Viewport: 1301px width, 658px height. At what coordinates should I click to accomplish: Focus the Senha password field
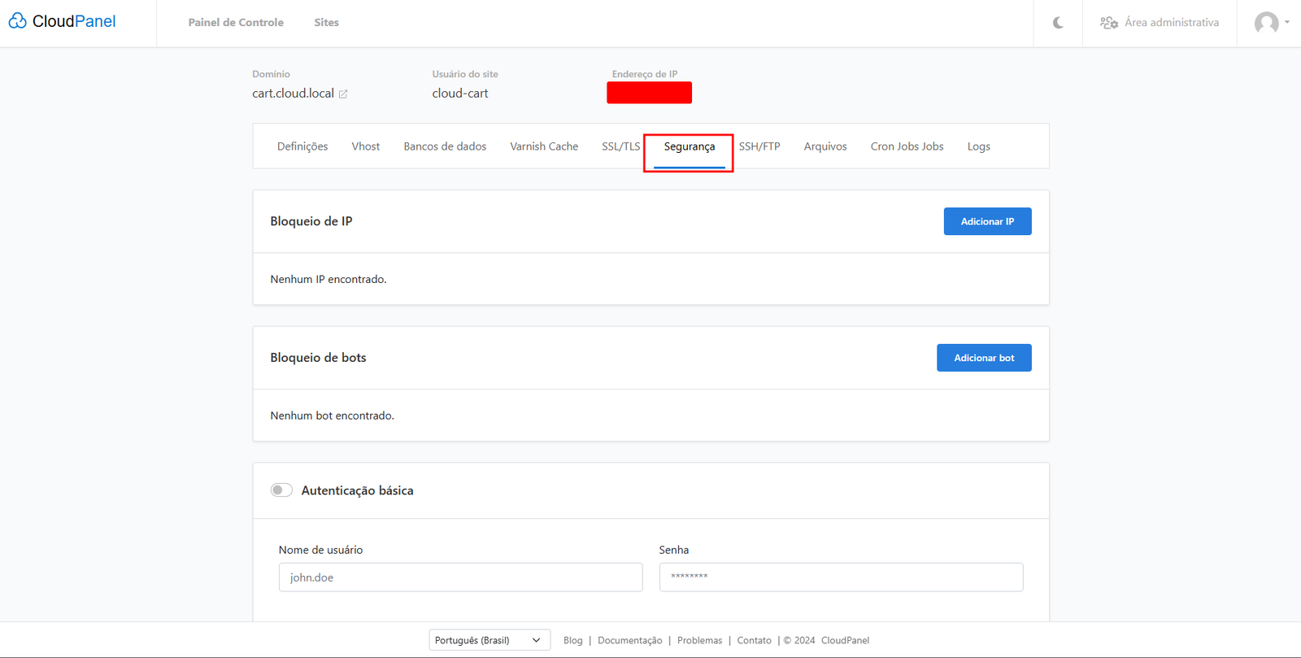click(x=841, y=577)
